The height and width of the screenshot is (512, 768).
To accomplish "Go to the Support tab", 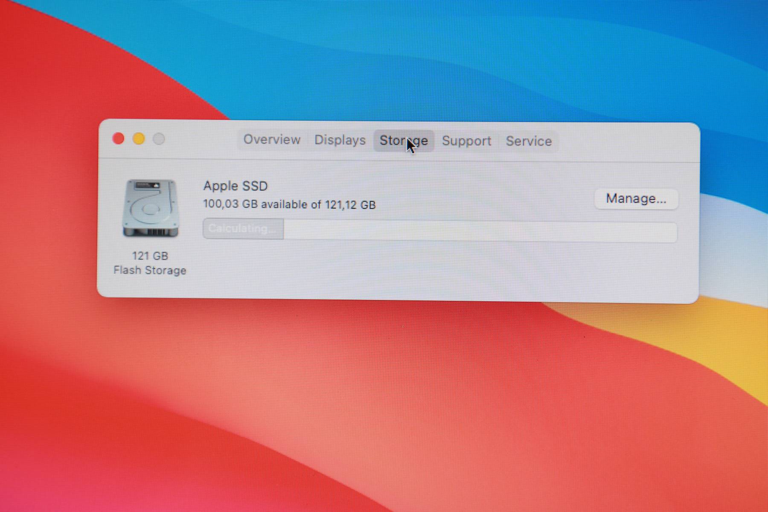I will point(466,141).
